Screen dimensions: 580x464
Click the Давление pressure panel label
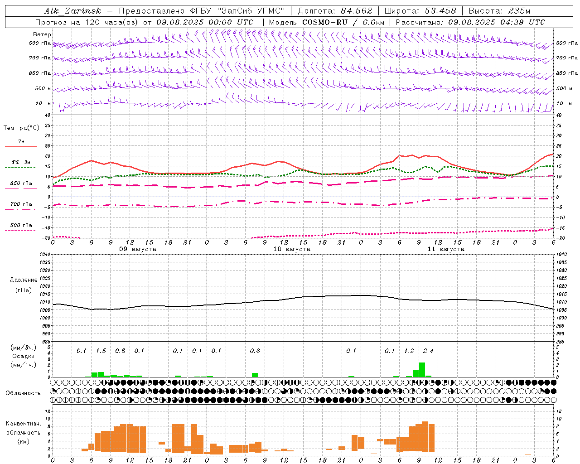(24, 280)
